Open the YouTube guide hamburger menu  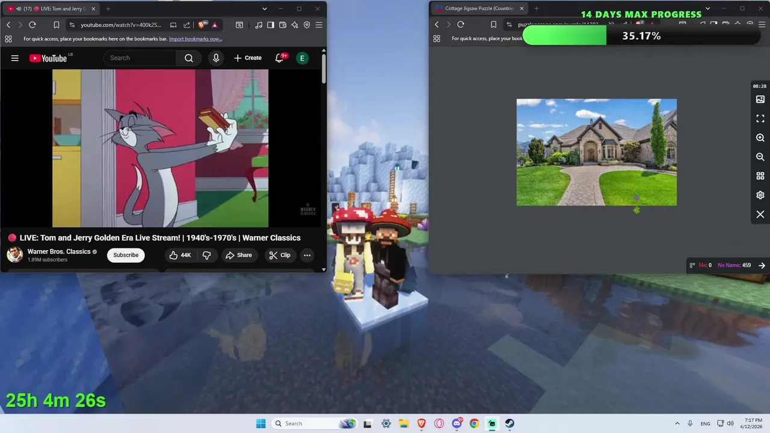pos(15,58)
